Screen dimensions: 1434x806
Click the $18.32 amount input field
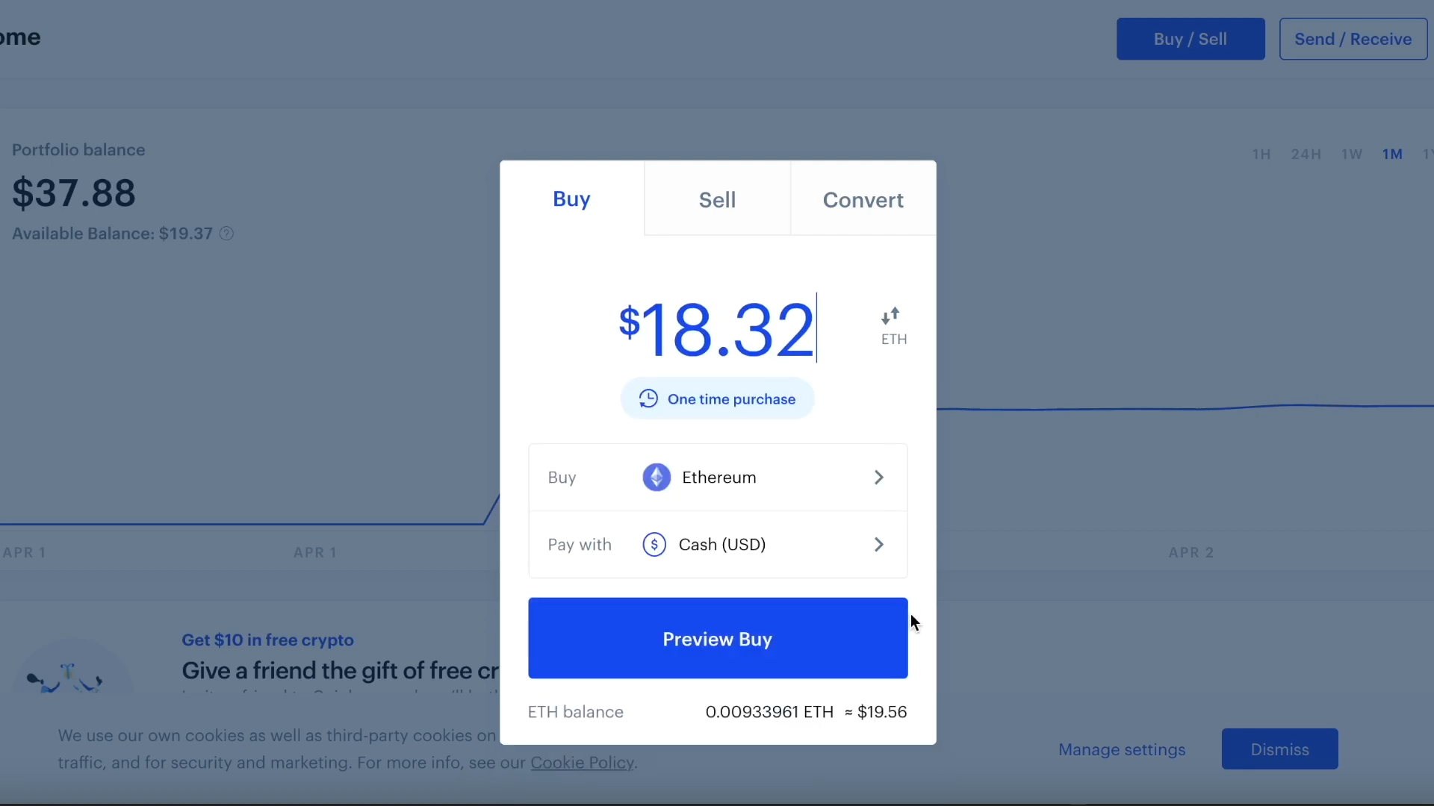(x=717, y=330)
